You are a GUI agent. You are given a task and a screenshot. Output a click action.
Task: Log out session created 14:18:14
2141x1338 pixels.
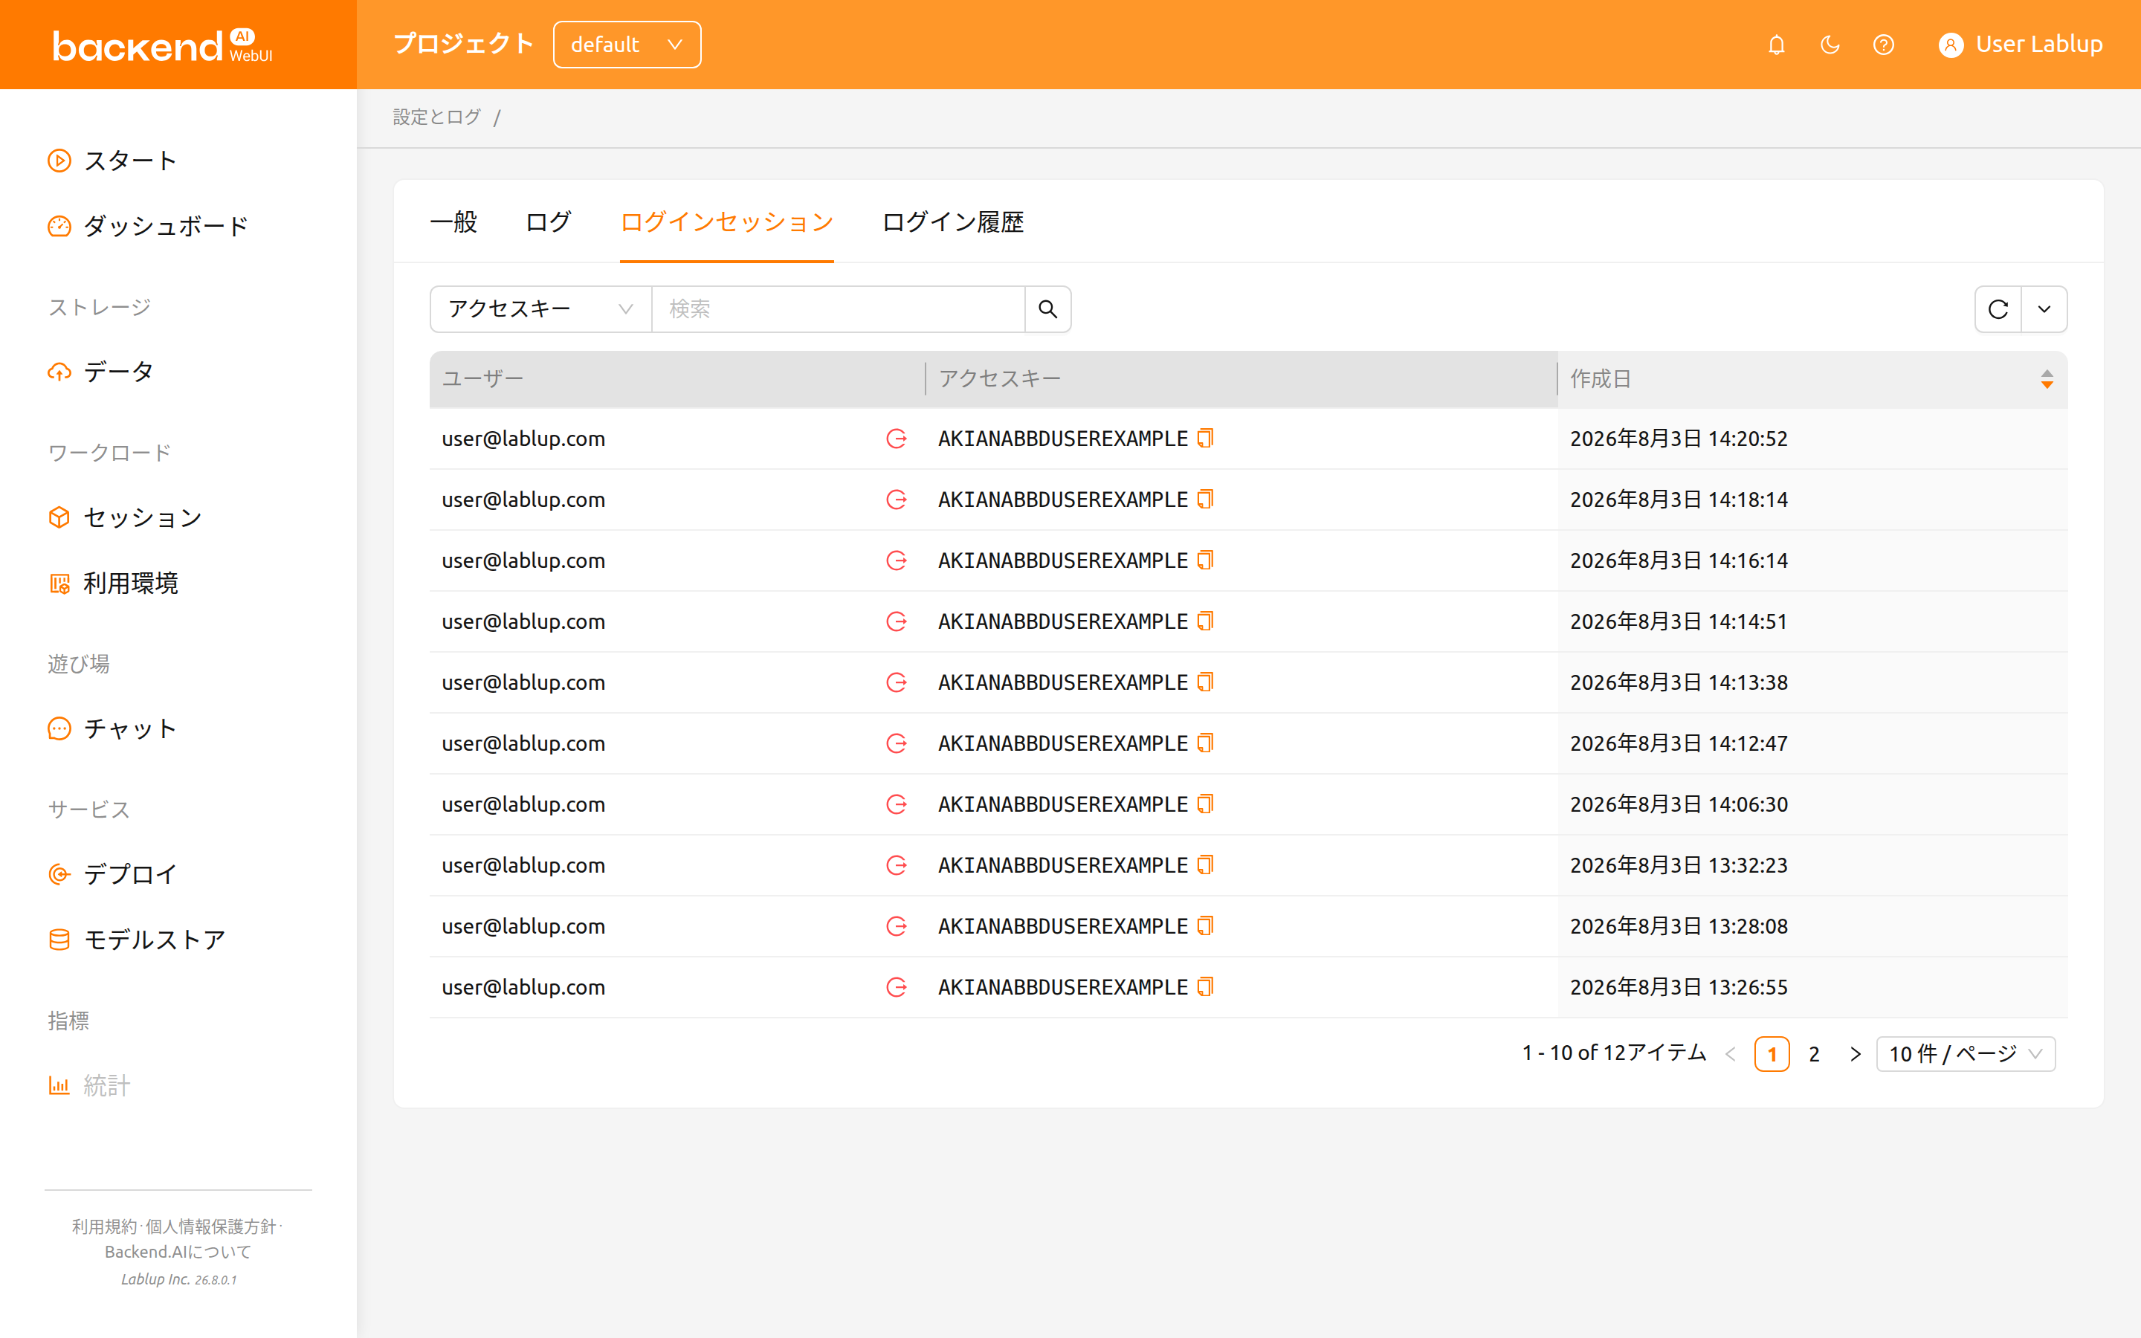pos(897,499)
